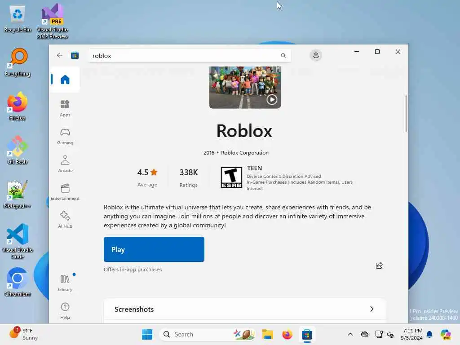This screenshot has width=460, height=345.
Task: Click the Offers in-app purchases text
Action: [133, 270]
